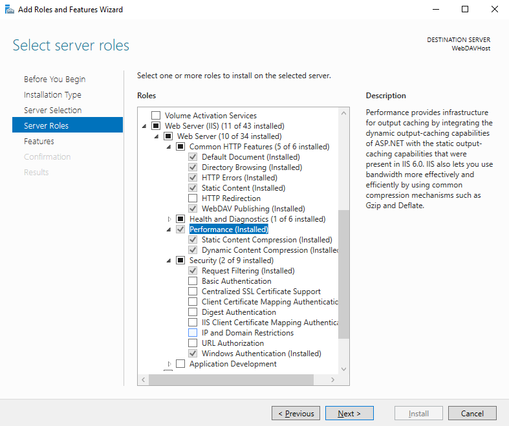Check Client Certificate Mapping Authentication box
This screenshot has height=426, width=509.
(193, 302)
